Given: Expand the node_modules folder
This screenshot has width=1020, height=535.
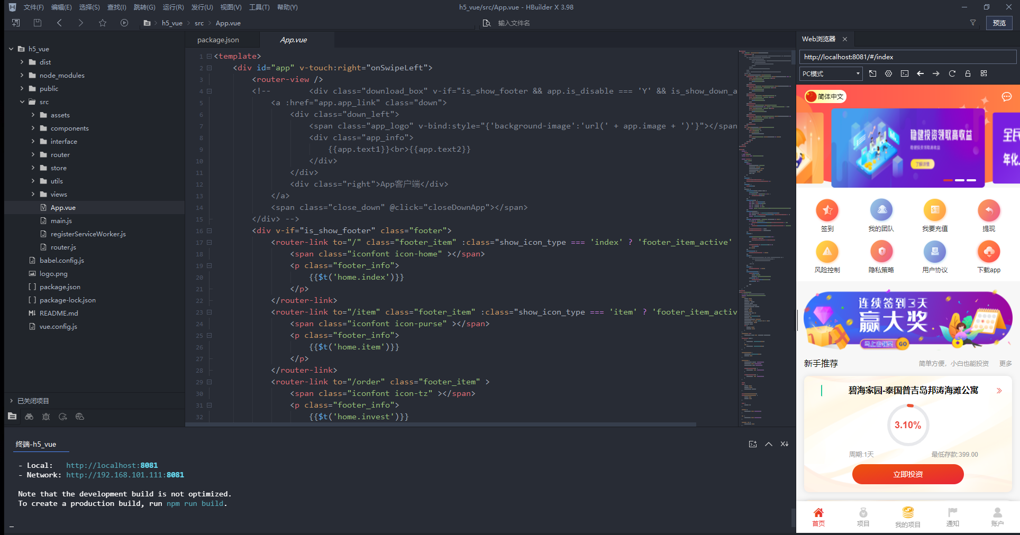Looking at the screenshot, I should coord(22,75).
